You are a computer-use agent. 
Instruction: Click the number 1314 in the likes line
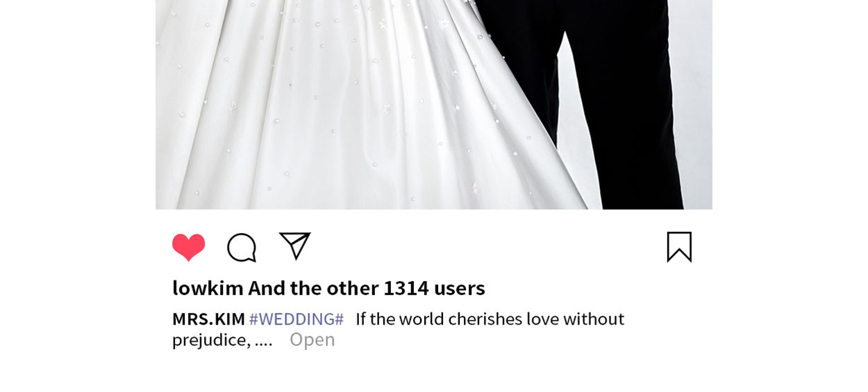click(406, 287)
